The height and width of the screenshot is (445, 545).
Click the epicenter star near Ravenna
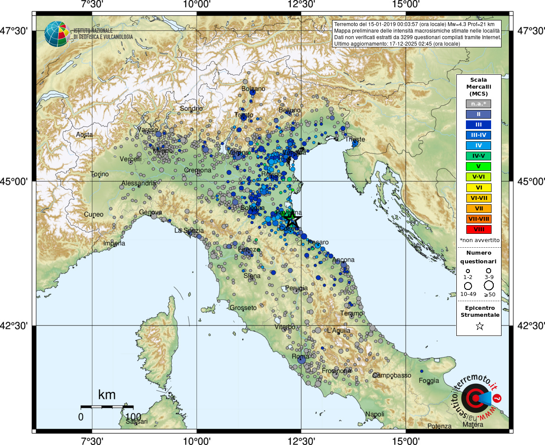(x=292, y=219)
